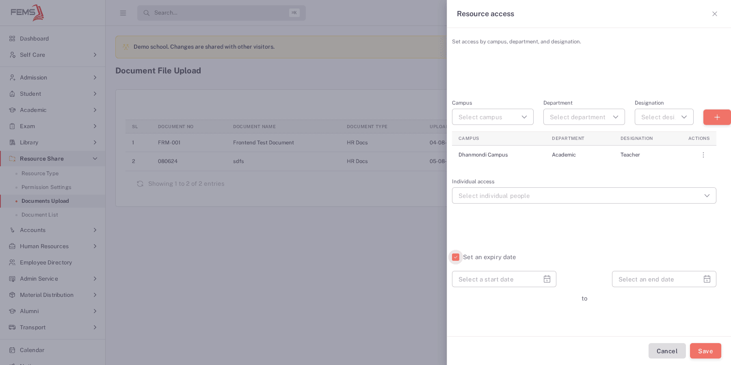Open the Self Care menu
Viewport: 731px width, 365px height.
pyautogui.click(x=53, y=55)
